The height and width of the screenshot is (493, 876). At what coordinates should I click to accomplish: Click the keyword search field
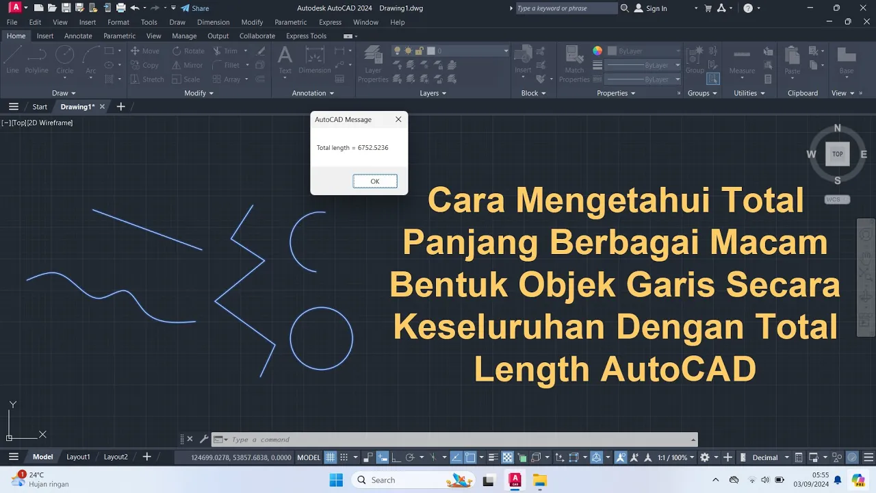[566, 8]
